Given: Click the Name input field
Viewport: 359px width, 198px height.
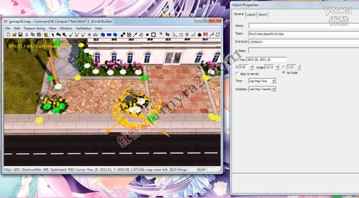Looking at the screenshot, I should (x=304, y=26).
